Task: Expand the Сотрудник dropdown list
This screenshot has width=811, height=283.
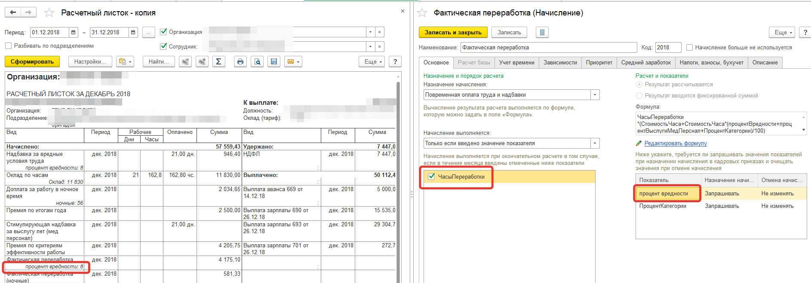Action: tap(370, 46)
